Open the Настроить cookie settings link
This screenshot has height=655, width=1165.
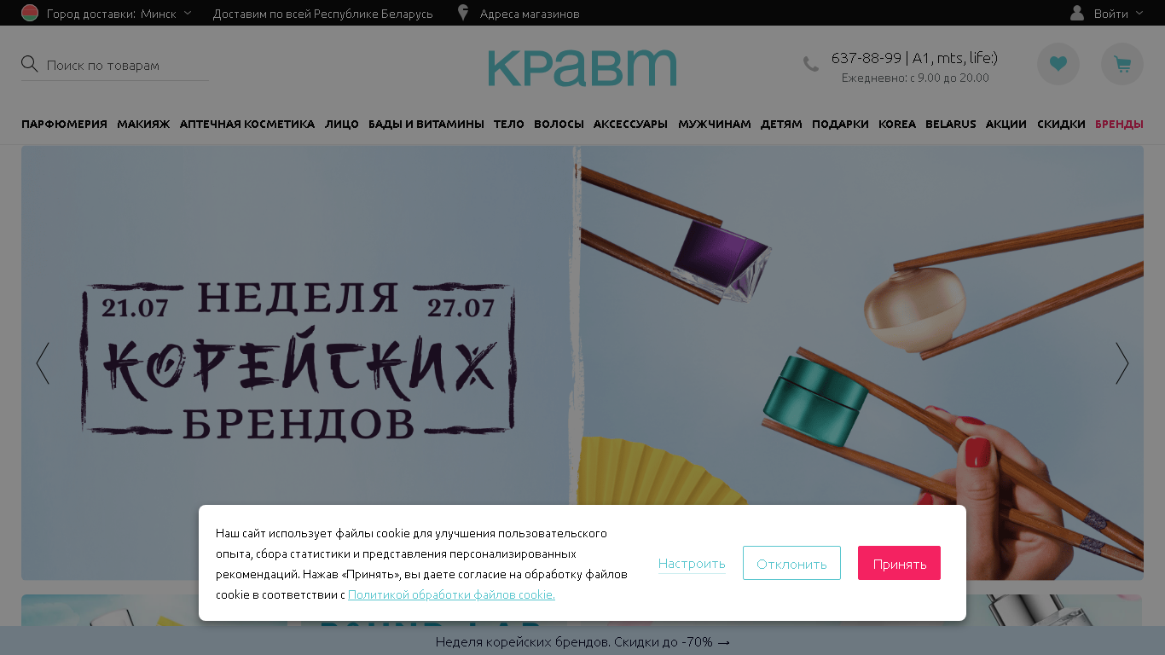(x=692, y=564)
